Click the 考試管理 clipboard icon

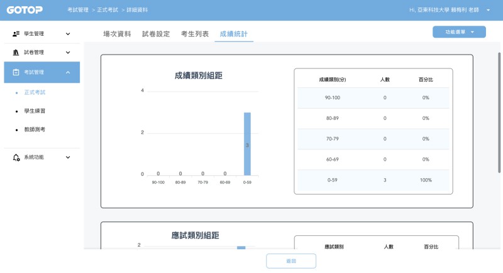click(16, 72)
